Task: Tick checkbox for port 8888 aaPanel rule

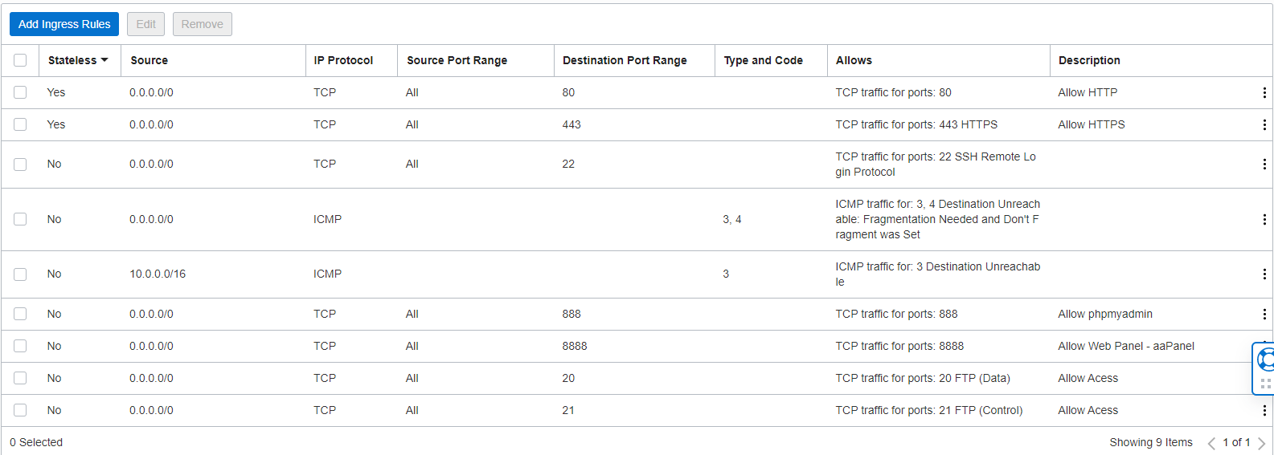Action: click(x=20, y=346)
